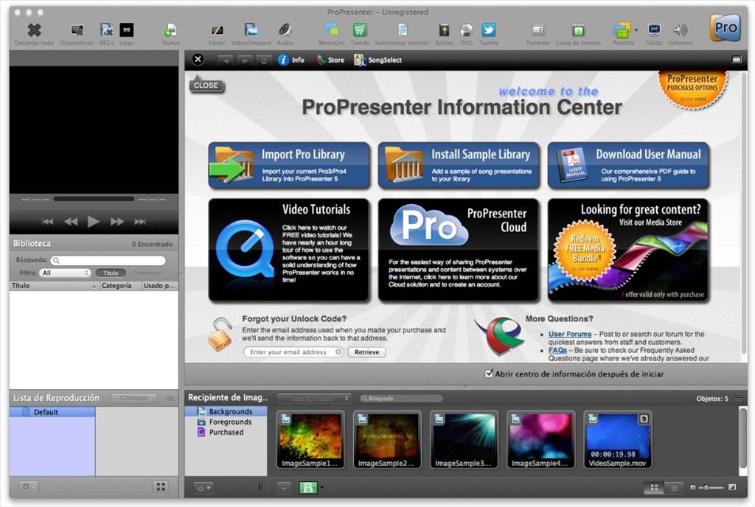The width and height of the screenshot is (755, 507).
Task: Select Foregrounds in media bin
Action: (226, 422)
